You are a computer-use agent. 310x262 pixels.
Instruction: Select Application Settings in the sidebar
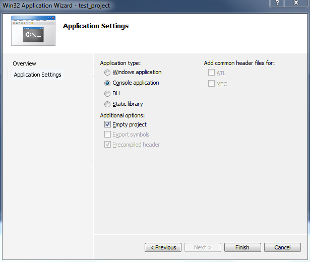(37, 75)
